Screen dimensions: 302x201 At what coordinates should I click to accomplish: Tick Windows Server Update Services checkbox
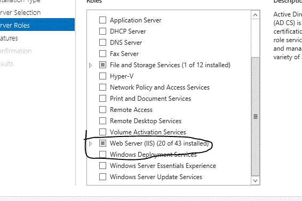(102, 176)
